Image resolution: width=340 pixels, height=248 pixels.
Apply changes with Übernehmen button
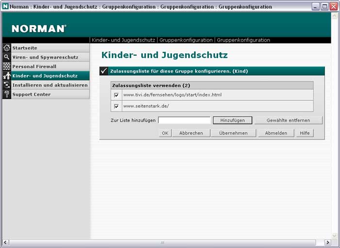tap(233, 133)
